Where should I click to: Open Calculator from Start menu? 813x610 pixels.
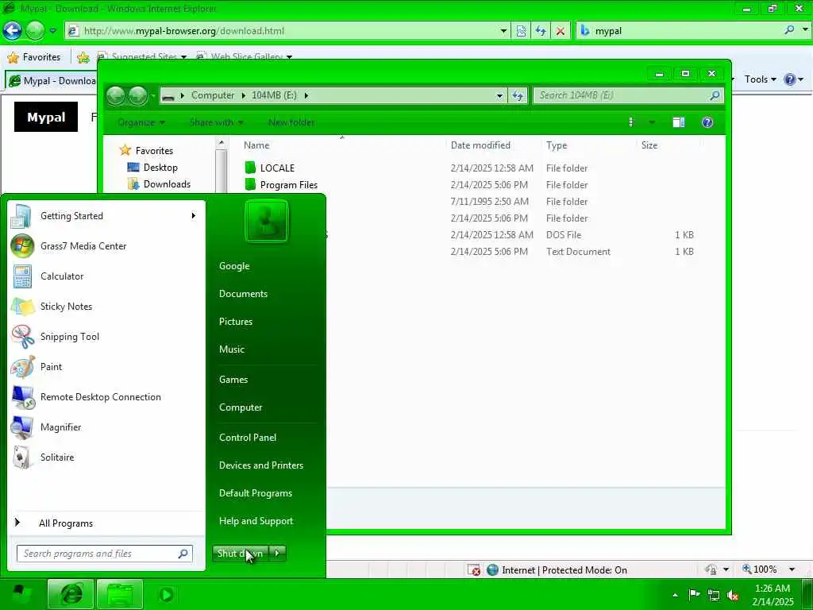pos(106,276)
